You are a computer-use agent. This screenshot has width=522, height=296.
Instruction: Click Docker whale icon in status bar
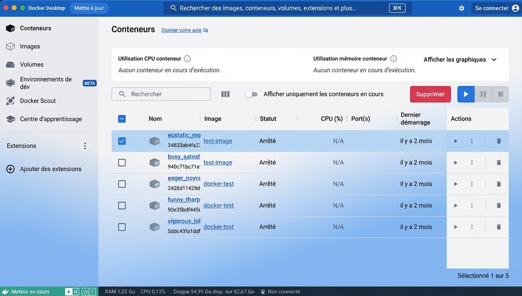coord(5,292)
